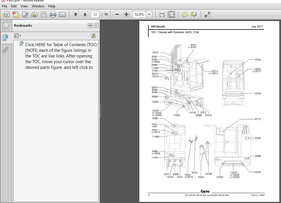Click the page number field showing 12
281x203 pixels.
click(95, 14)
